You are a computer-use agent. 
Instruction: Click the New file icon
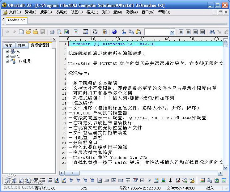point(21,32)
